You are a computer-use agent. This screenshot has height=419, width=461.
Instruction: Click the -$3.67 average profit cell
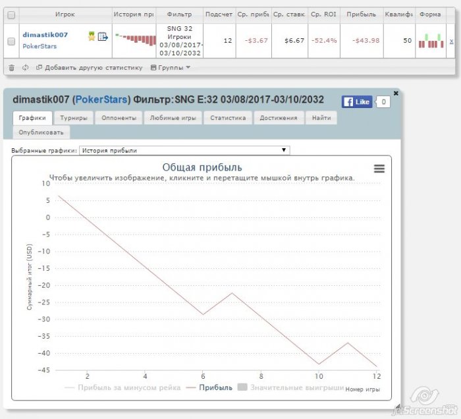254,41
